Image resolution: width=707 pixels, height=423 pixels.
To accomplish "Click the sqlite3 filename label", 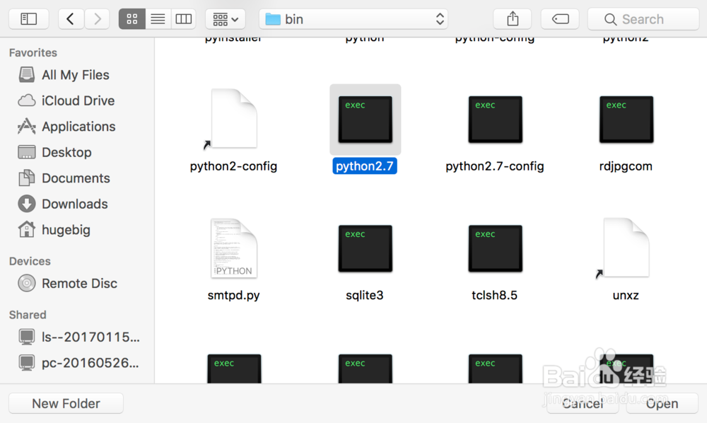I will [365, 296].
